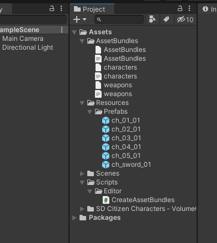Select the SD Citizen Characters folder icon
The height and width of the screenshot is (243, 217).
pyautogui.click(x=91, y=209)
